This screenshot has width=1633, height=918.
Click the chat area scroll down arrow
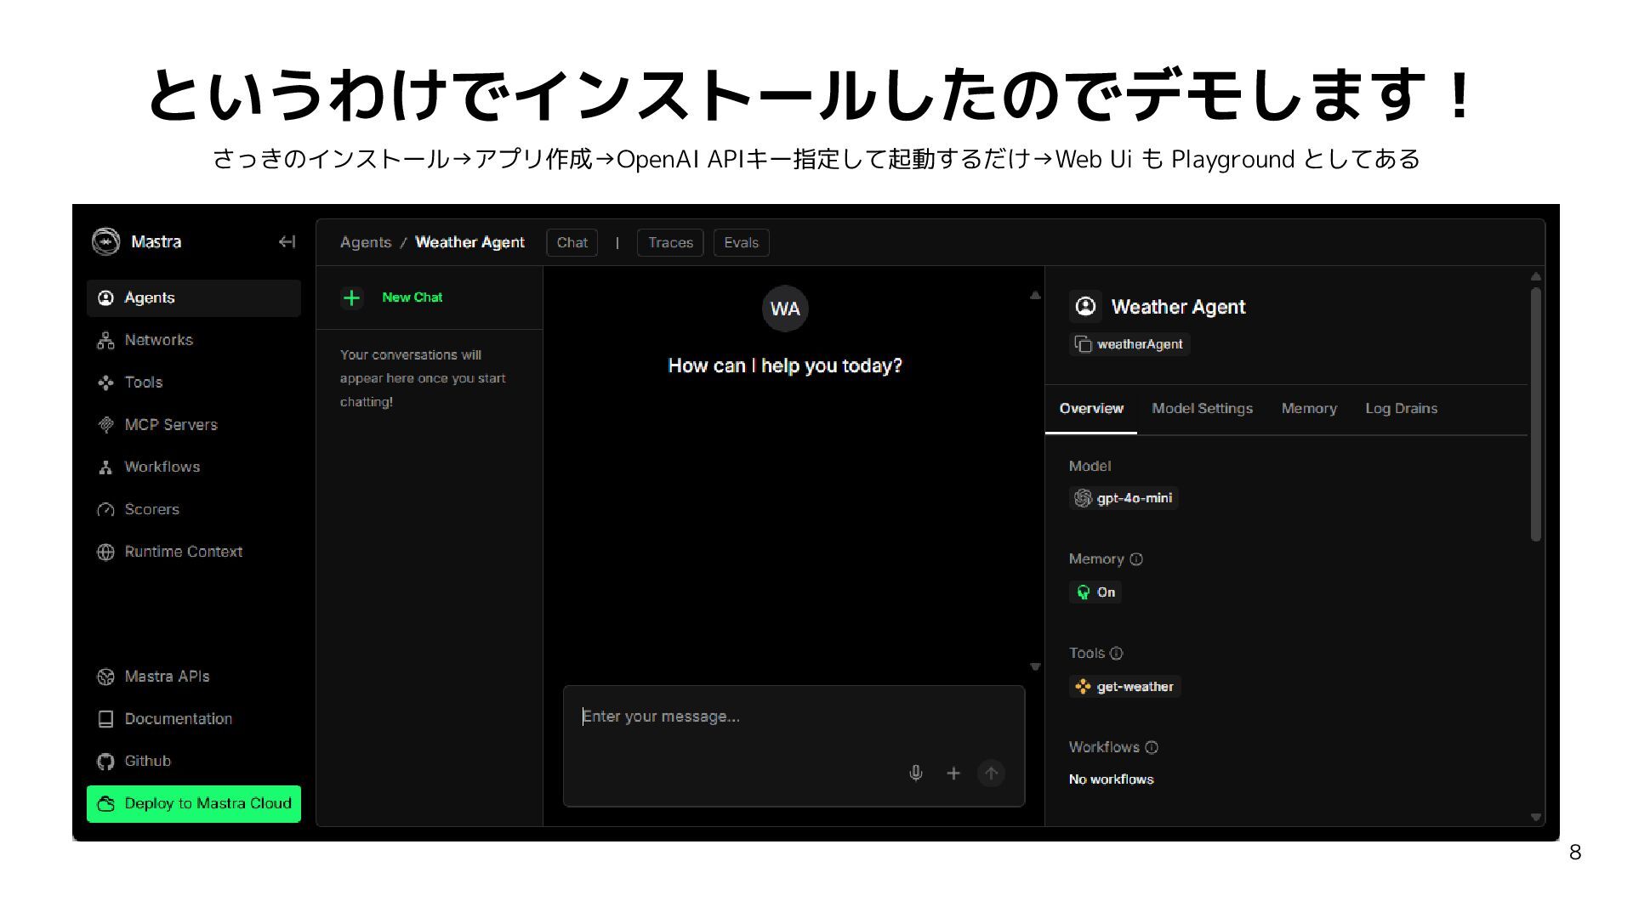tap(1035, 667)
